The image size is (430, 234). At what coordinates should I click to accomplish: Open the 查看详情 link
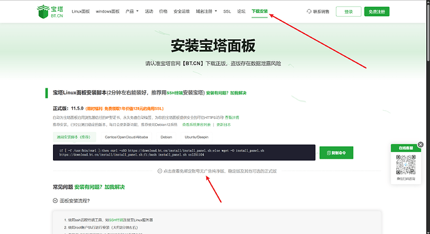pyautogui.click(x=232, y=118)
